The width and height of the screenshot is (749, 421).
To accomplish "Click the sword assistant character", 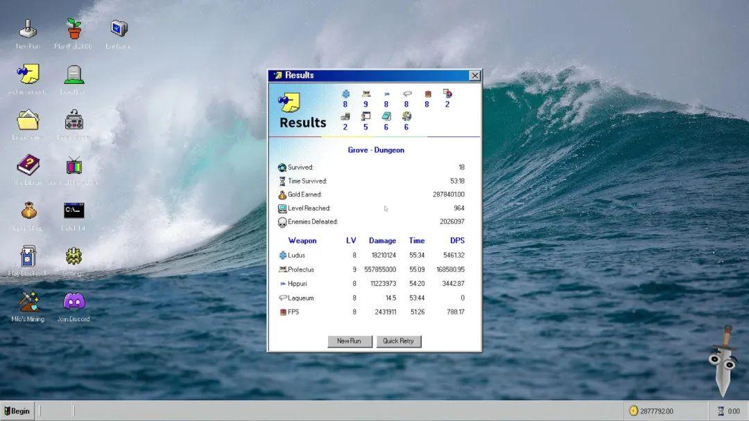I will click(724, 360).
